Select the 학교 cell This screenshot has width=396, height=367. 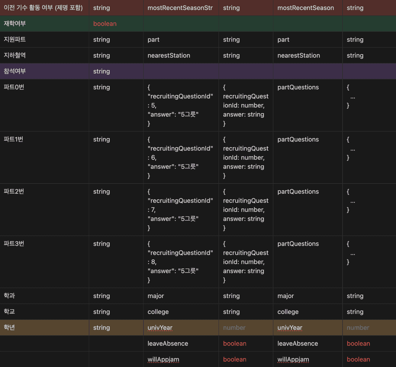[9, 312]
